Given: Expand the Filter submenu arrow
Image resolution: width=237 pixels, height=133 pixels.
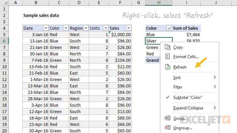Looking at the screenshot, I should coord(215,87).
